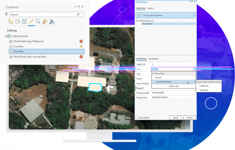Click the filter funnel icon in Contents

pos(6,14)
